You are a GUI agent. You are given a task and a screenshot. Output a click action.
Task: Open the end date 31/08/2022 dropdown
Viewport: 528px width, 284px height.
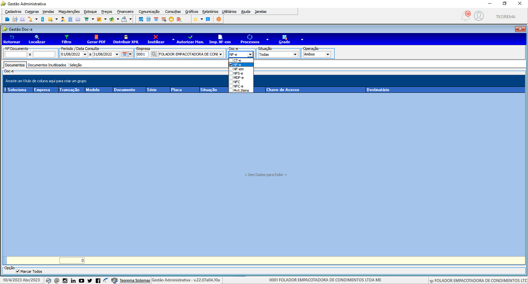[x=117, y=54]
